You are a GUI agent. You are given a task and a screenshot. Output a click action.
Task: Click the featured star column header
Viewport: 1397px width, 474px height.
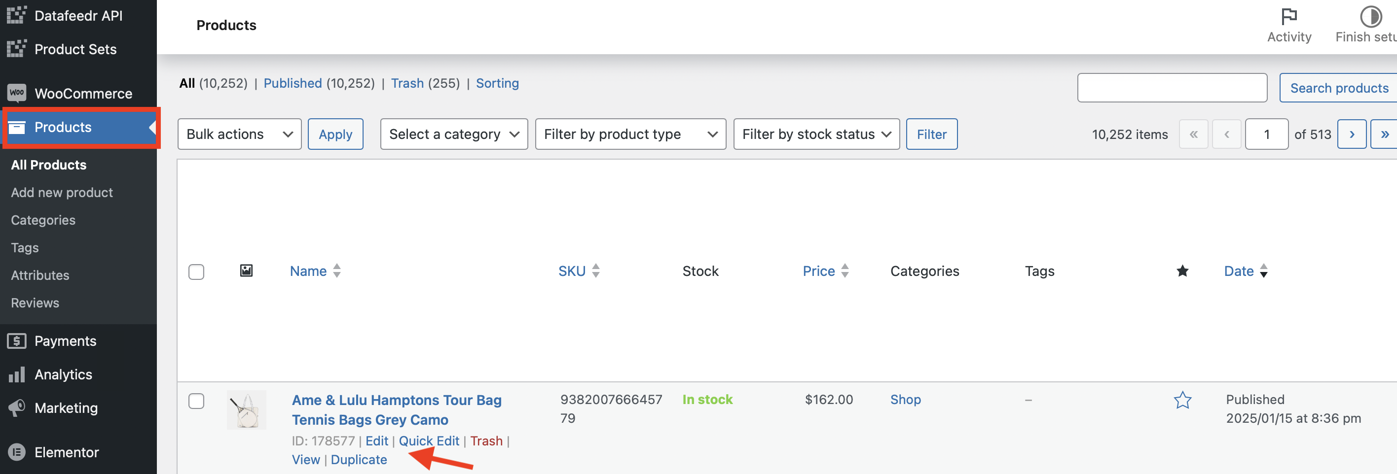1182,271
